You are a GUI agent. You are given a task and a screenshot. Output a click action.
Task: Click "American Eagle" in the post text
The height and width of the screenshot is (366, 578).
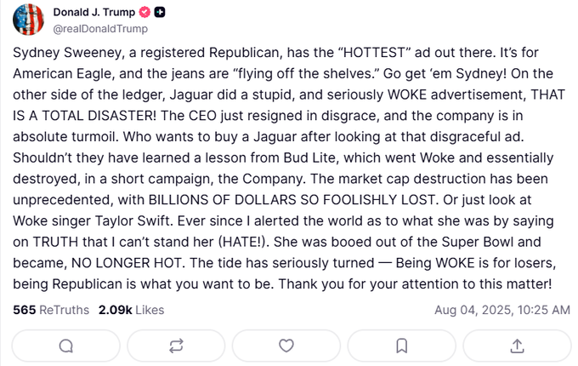(x=61, y=74)
